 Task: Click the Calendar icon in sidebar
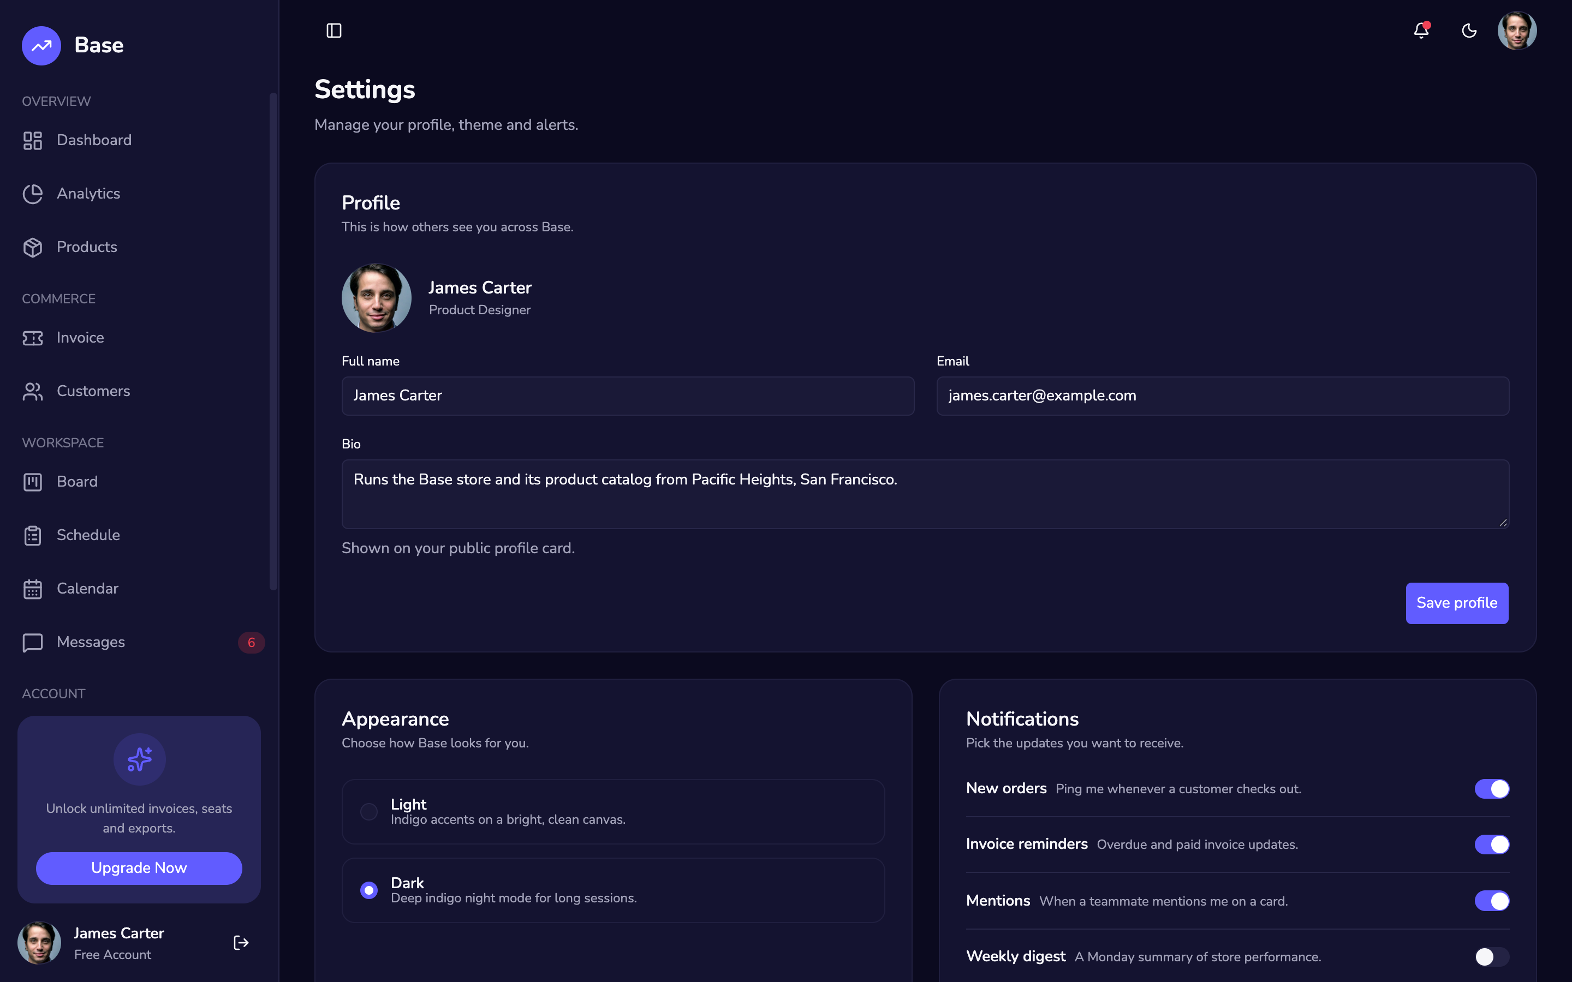33,589
